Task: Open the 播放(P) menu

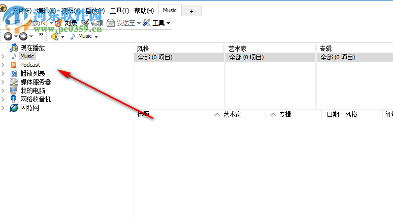Action: 95,11
